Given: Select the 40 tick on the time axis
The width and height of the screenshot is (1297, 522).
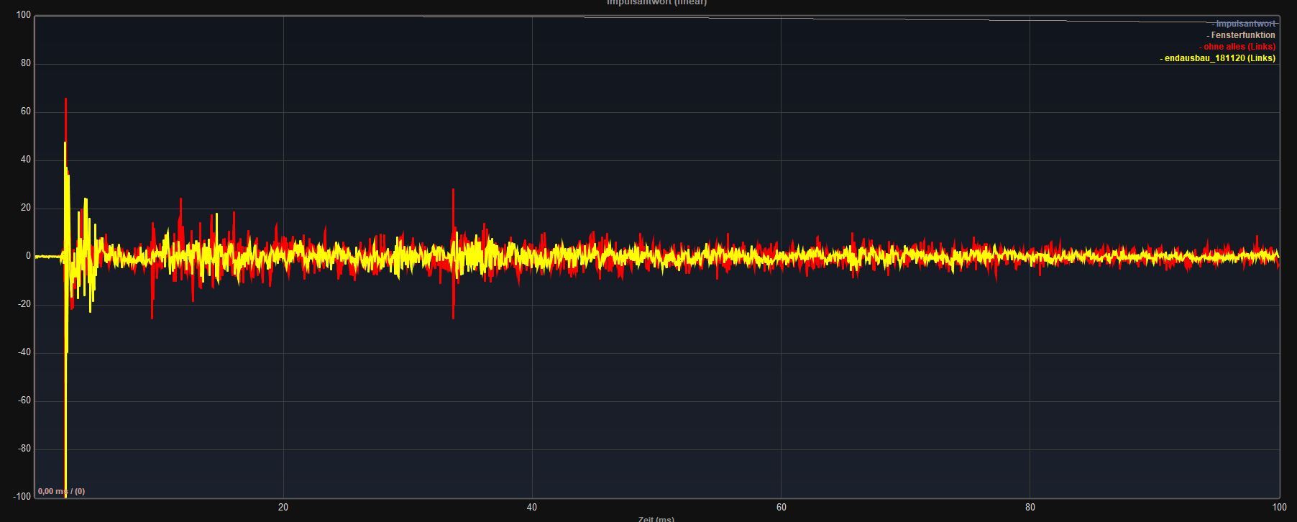Looking at the screenshot, I should point(532,507).
